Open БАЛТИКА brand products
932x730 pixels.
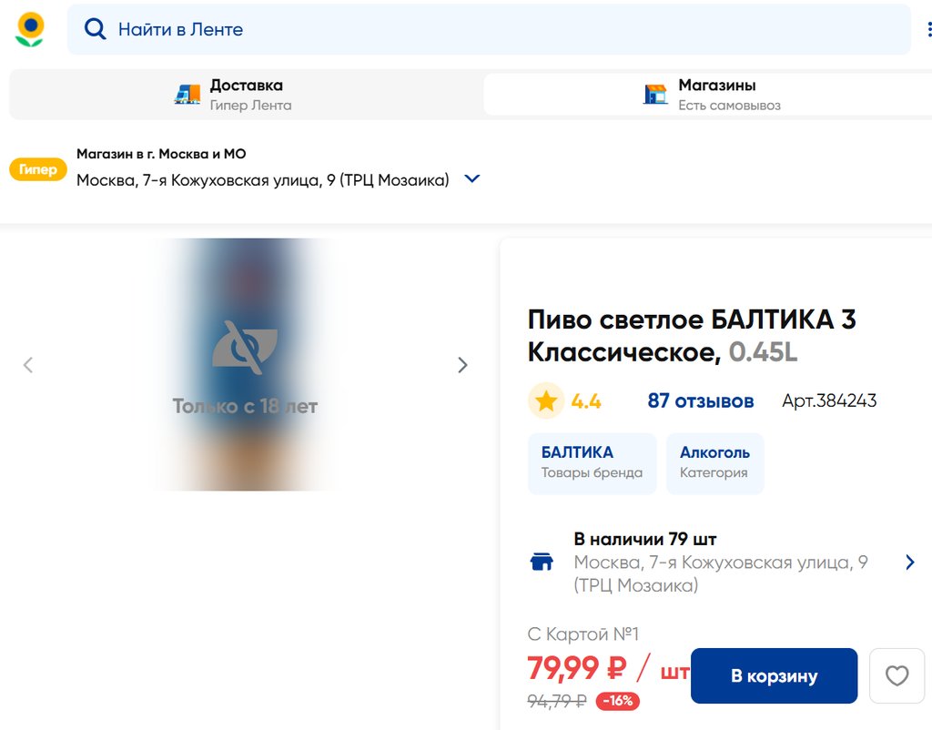tap(592, 462)
